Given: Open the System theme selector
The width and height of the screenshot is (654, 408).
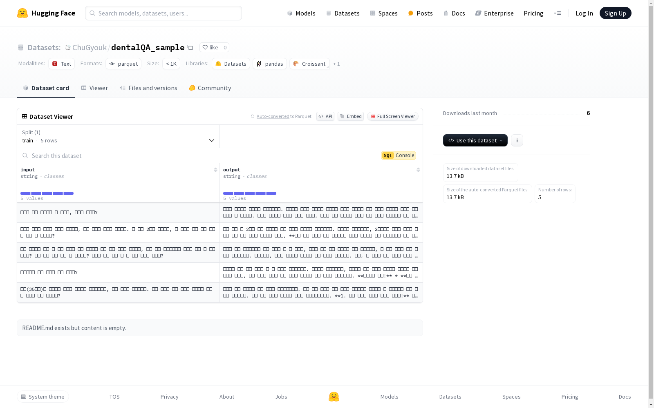Looking at the screenshot, I should point(43,397).
